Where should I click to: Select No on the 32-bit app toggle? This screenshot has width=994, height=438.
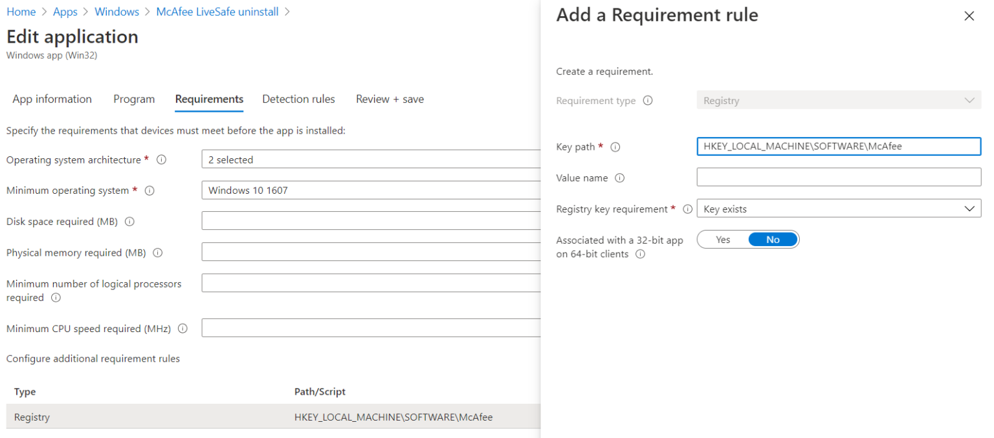pyautogui.click(x=773, y=240)
